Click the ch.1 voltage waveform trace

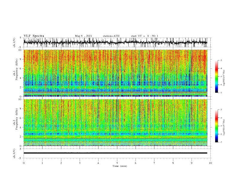115,42
